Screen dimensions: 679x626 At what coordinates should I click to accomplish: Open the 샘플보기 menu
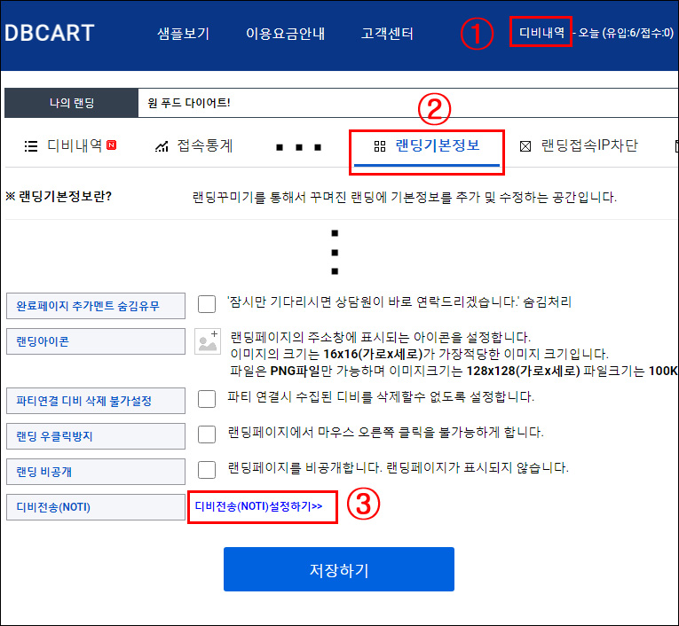(x=183, y=35)
